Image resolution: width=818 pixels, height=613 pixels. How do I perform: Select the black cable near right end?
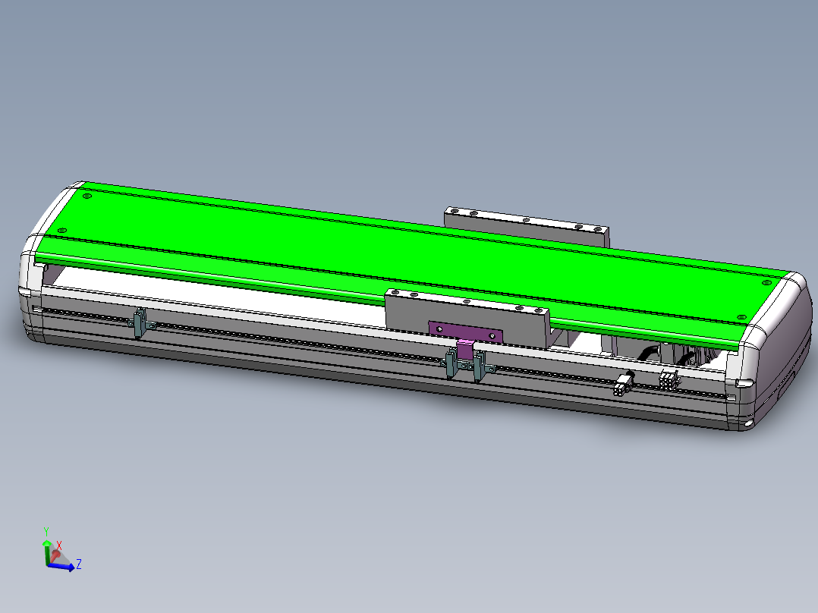[x=649, y=354]
